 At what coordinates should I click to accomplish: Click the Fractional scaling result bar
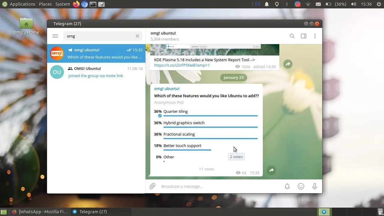pyautogui.click(x=211, y=138)
